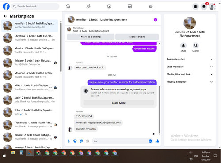Screen dimensions: 221x163
Task: Expand the Chat members section
Action: pyautogui.click(x=190, y=67)
